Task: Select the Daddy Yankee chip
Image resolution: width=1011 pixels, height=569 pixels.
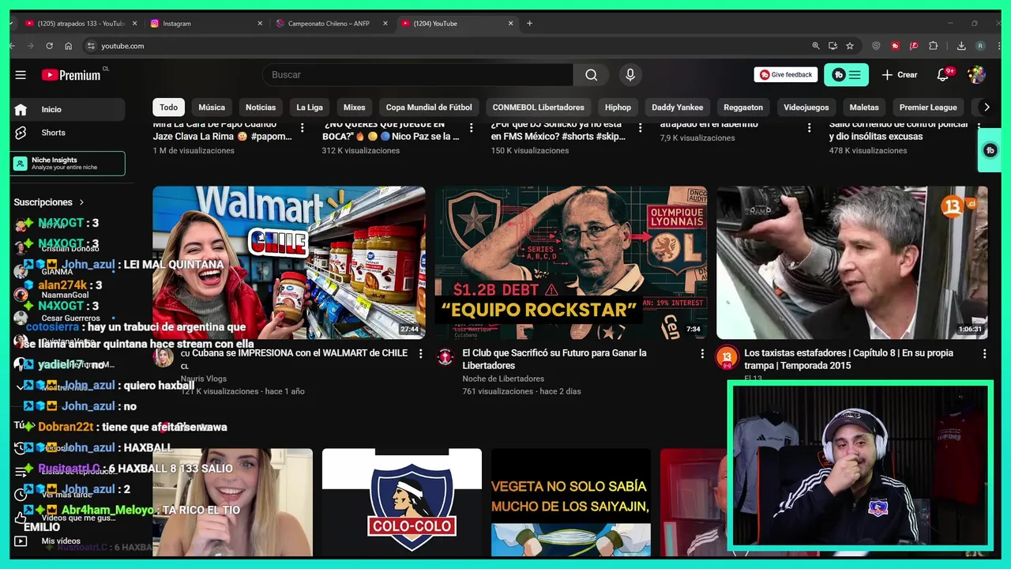Action: coord(678,107)
